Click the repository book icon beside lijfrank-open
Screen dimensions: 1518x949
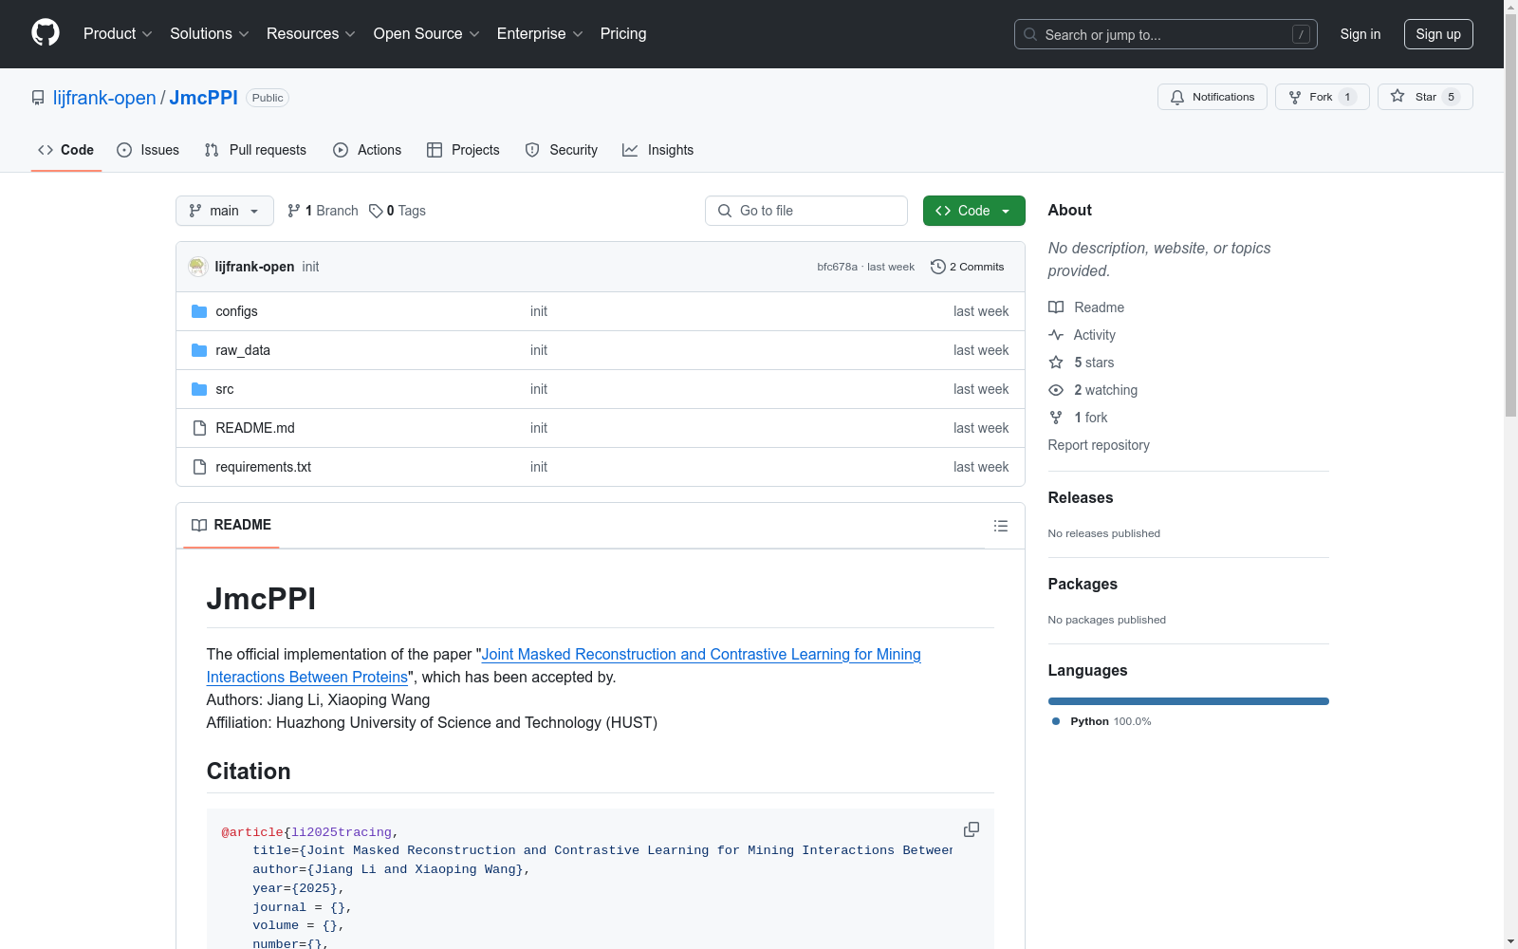(x=38, y=98)
